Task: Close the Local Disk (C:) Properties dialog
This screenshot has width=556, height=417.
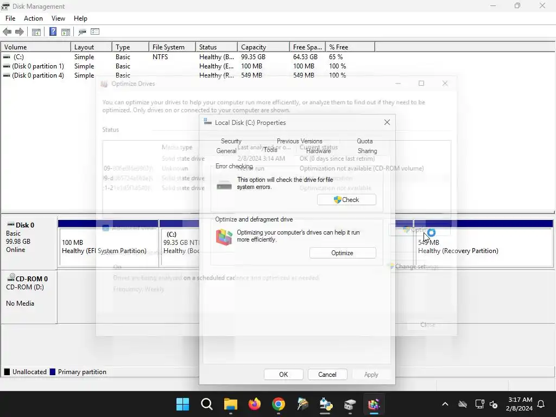Action: pyautogui.click(x=387, y=122)
